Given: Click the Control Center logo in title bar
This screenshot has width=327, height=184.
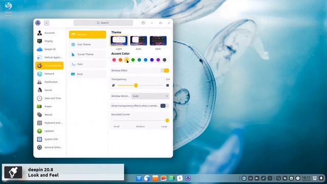Looking at the screenshot, I should click(38, 22).
